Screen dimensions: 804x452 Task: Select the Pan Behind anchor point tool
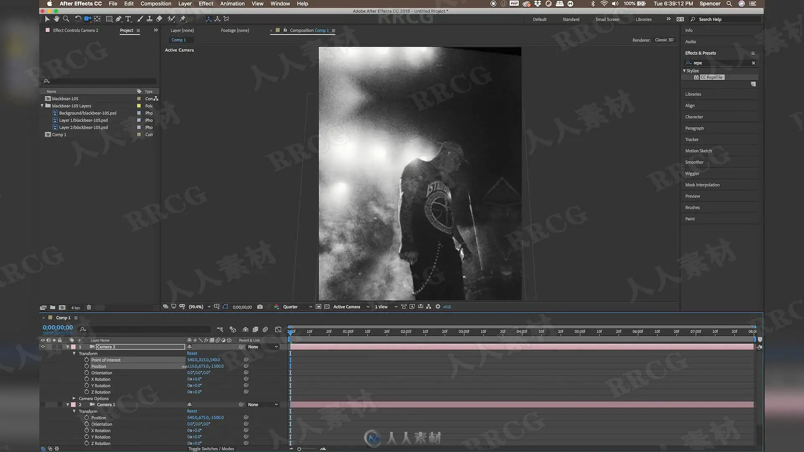pos(97,19)
